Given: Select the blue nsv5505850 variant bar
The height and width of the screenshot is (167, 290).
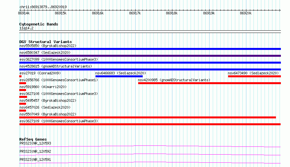Looking at the screenshot, I should [x=150, y=49].
